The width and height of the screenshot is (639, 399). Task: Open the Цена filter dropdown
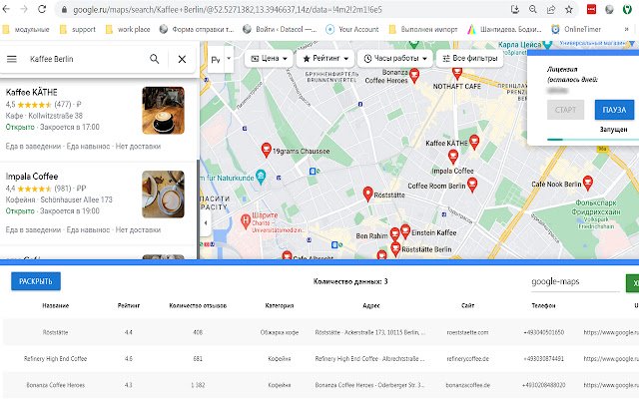pos(269,58)
